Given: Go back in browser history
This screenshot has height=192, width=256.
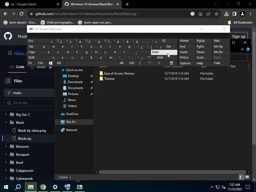Looking at the screenshot, I should pos(5,14).
